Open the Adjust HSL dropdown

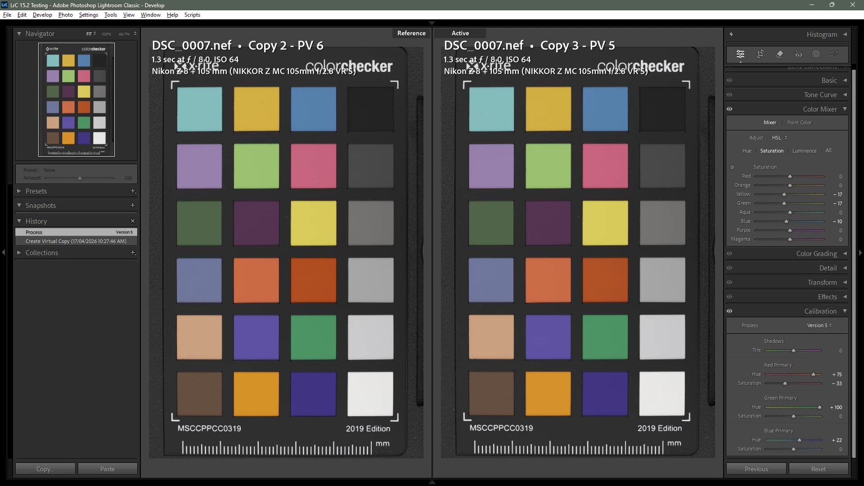[x=779, y=138]
